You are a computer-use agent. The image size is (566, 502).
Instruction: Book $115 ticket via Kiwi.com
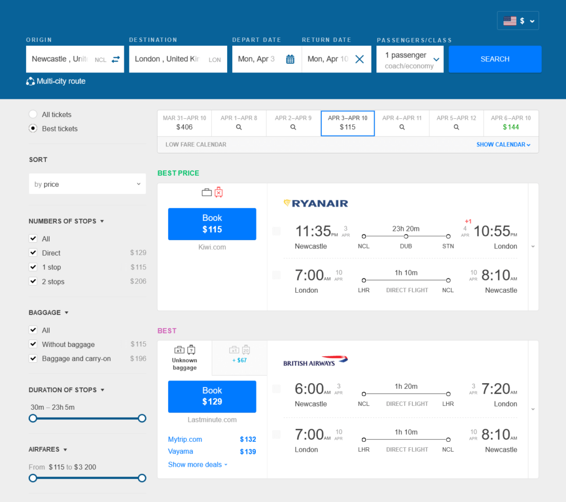click(212, 224)
